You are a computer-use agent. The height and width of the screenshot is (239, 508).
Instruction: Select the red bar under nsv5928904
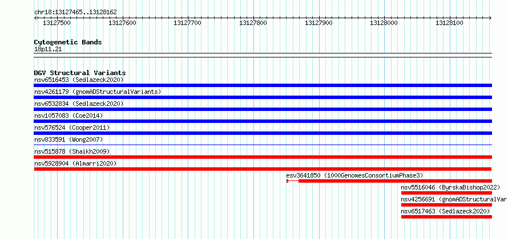[263, 169]
